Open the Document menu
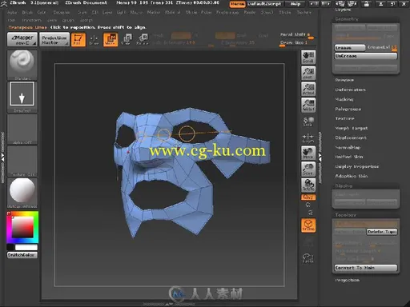Screen dimensions: 410x307 62,12
